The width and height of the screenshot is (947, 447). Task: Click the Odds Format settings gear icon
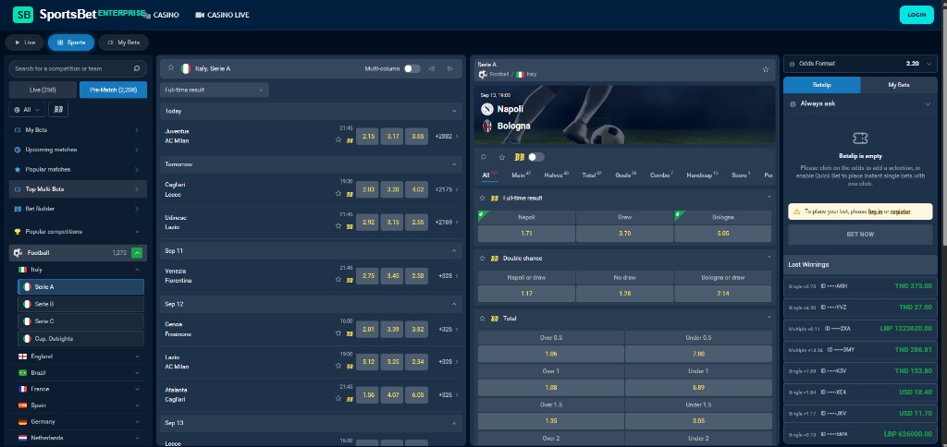tap(793, 64)
